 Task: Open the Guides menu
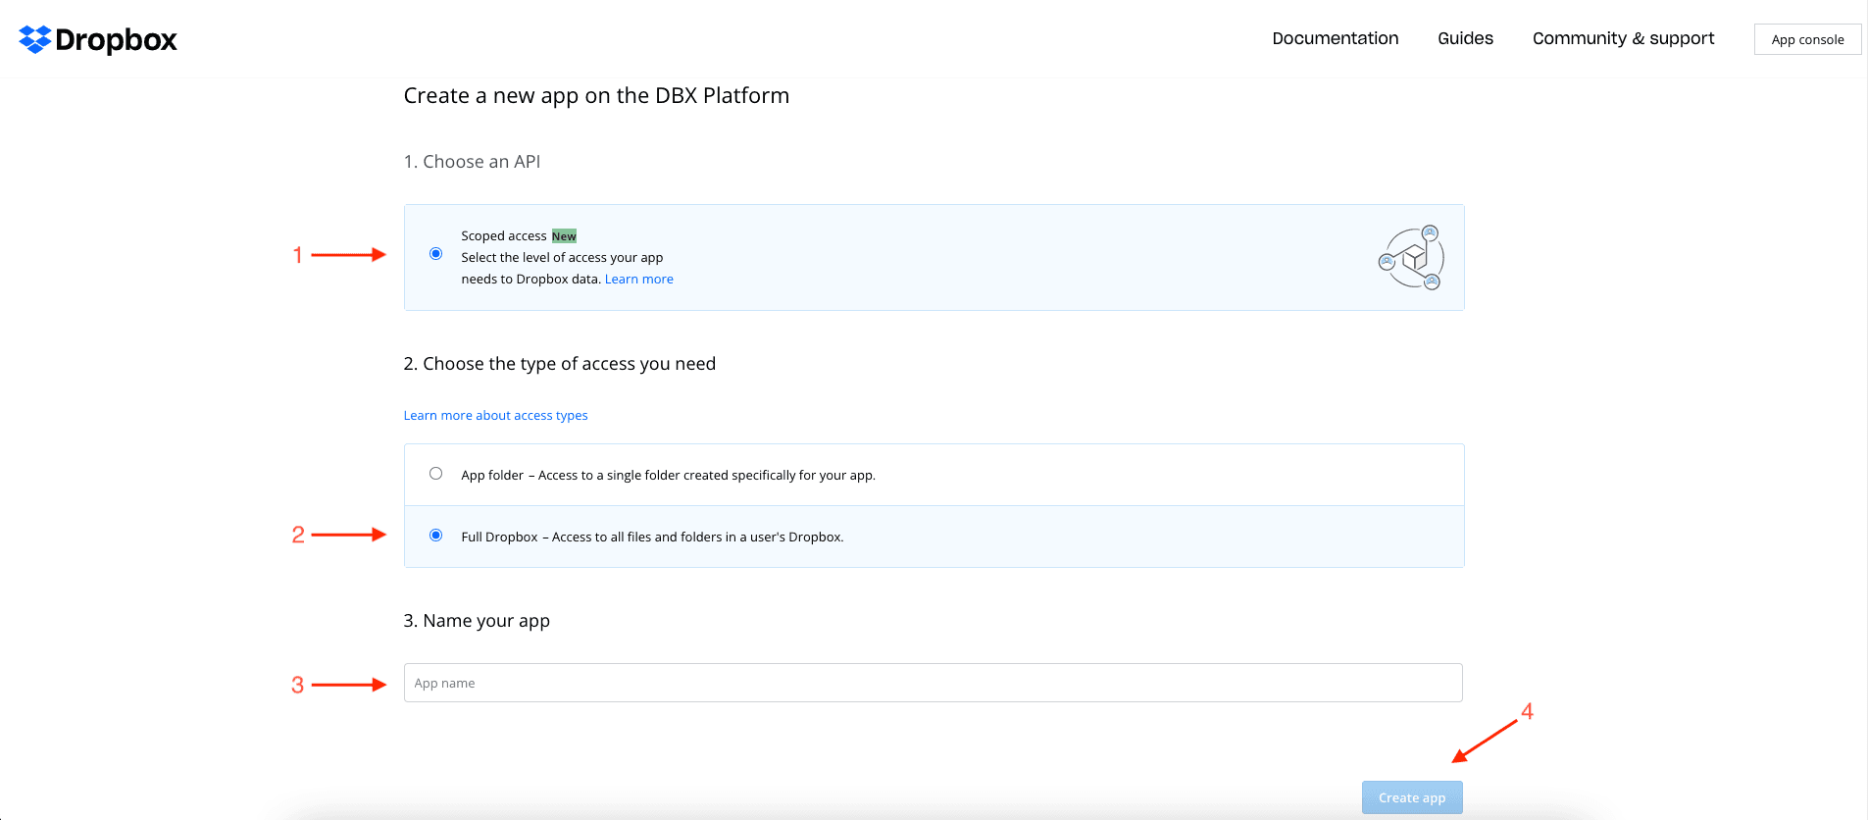1465,38
